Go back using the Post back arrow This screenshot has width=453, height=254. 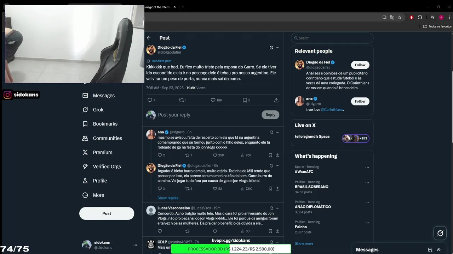coord(149,38)
